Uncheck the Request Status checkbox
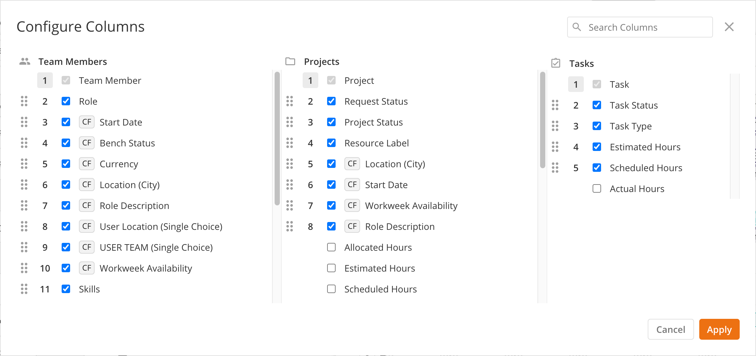Viewport: 756px width, 356px height. 331,101
